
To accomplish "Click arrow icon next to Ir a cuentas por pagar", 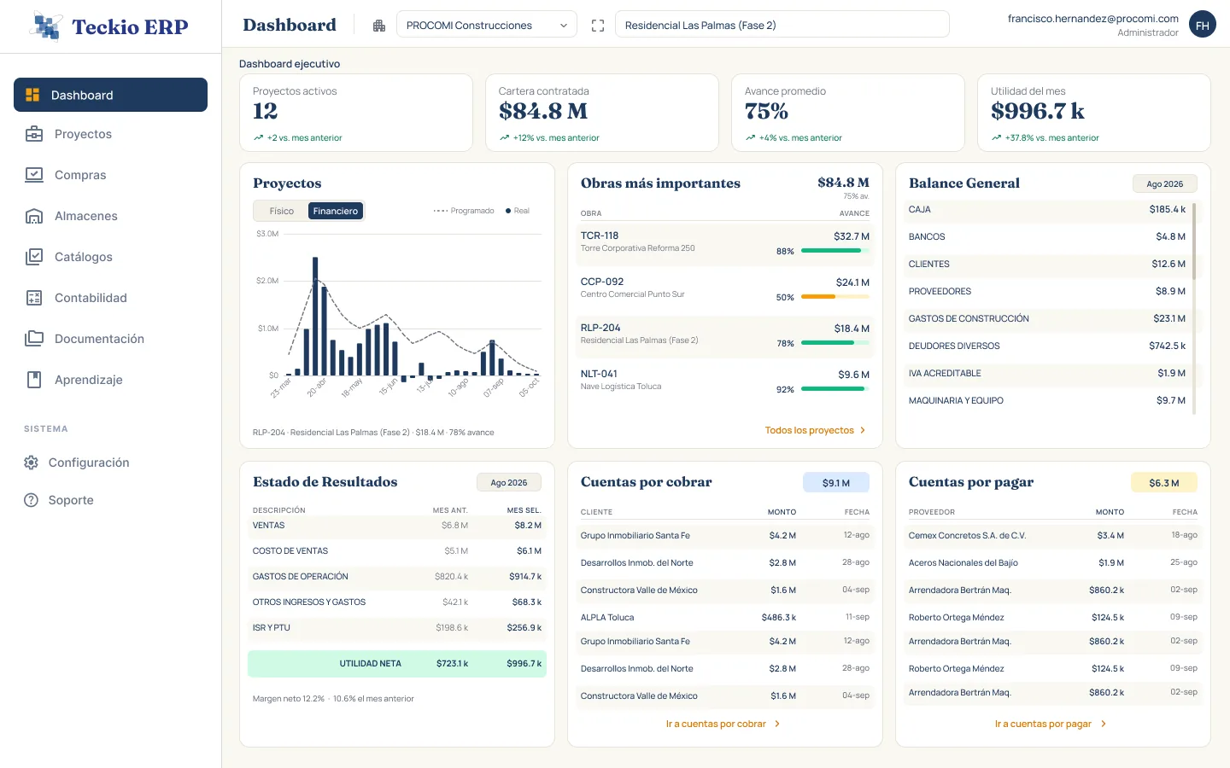I will coord(1104,724).
